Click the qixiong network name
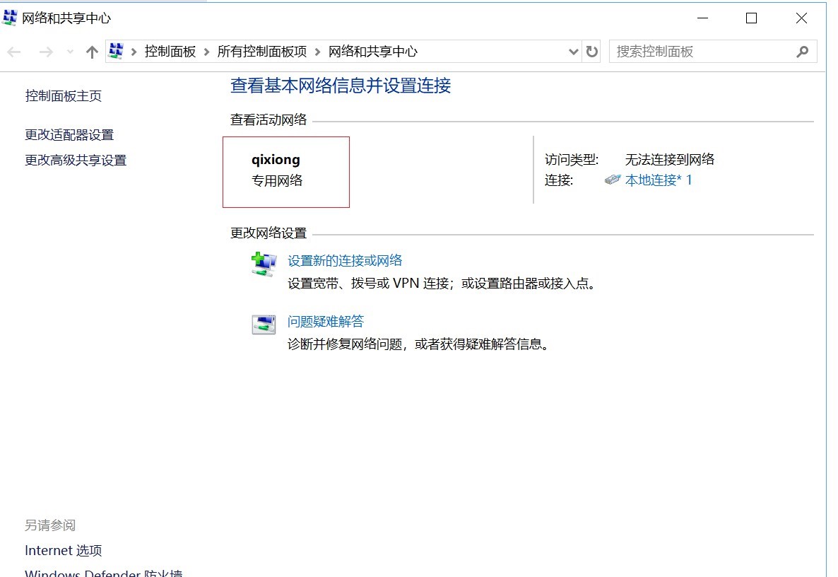The image size is (838, 577). 276,159
